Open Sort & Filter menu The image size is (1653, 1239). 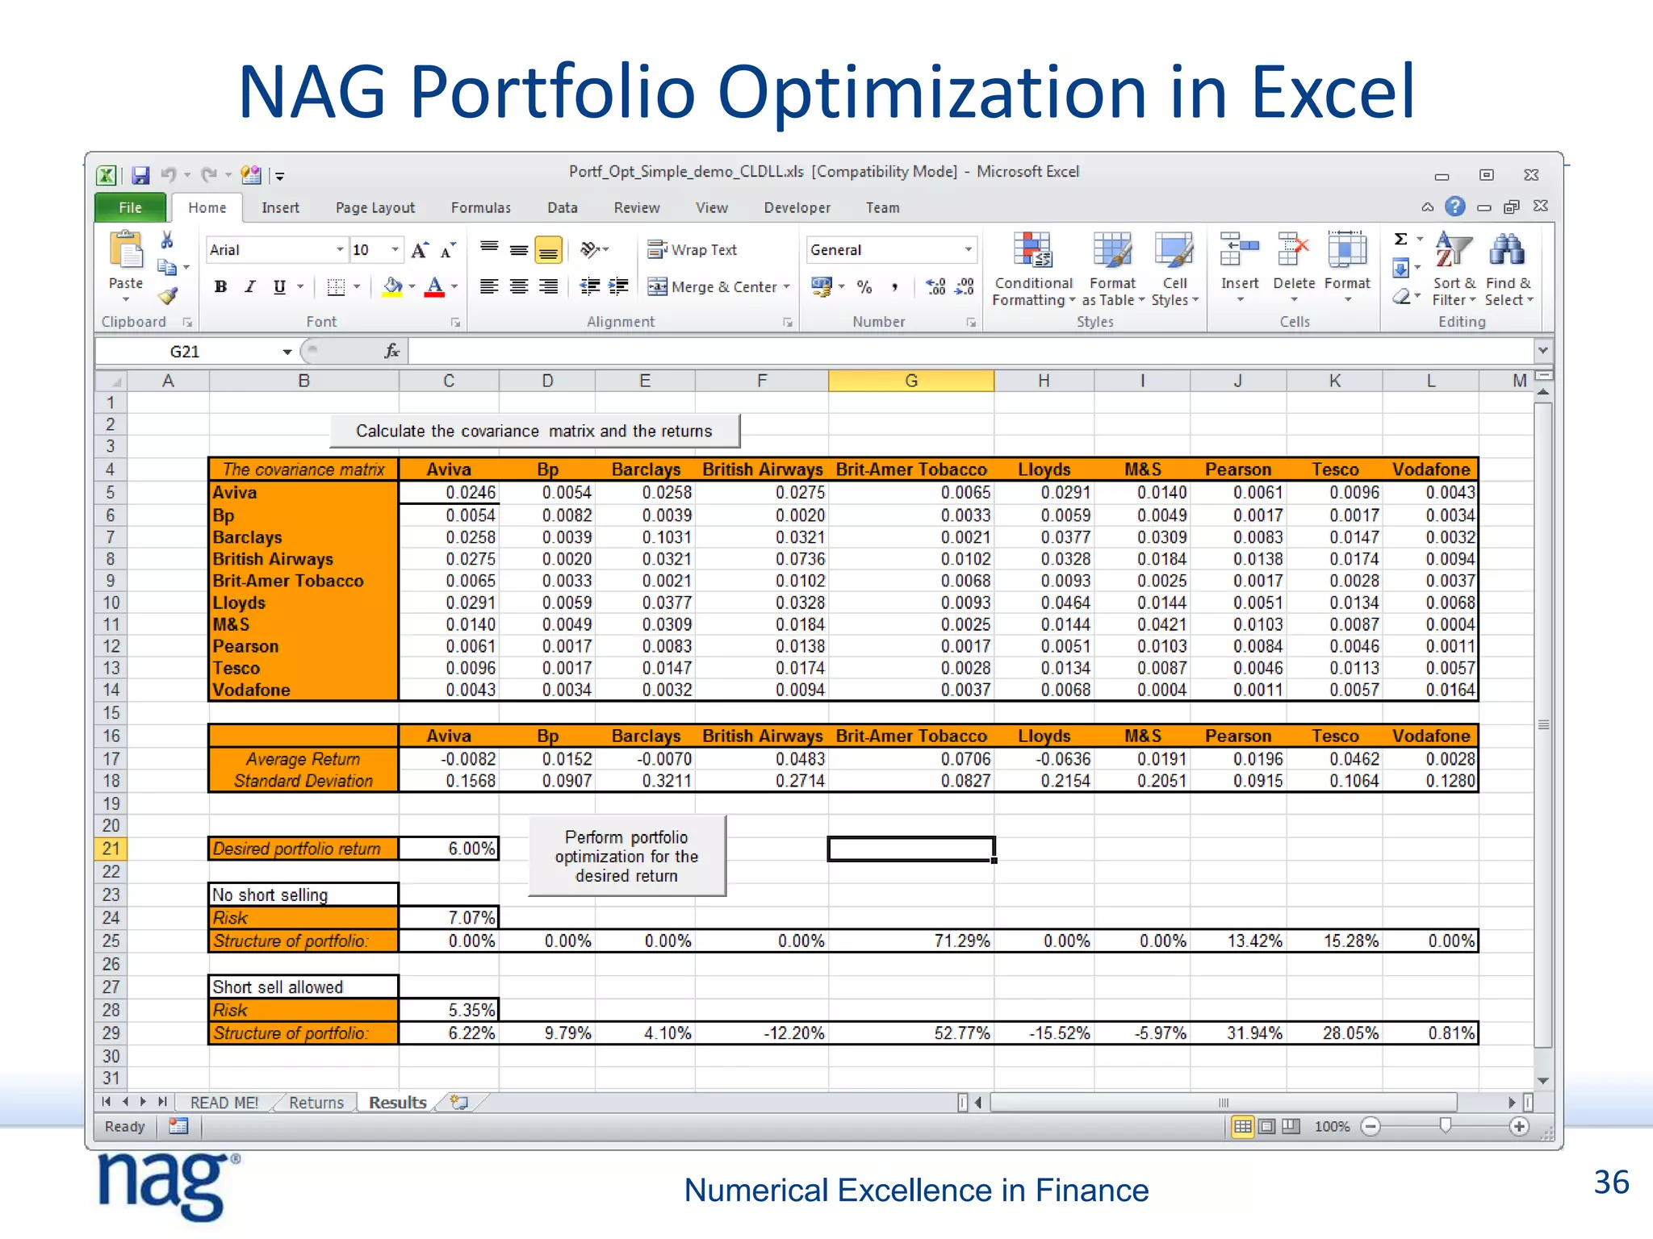pyautogui.click(x=1454, y=269)
